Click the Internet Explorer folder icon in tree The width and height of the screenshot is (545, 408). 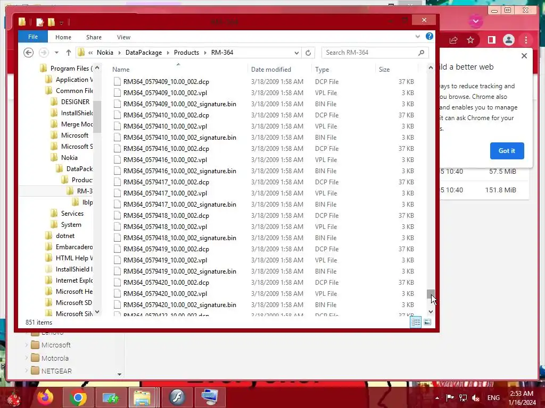[49, 280]
